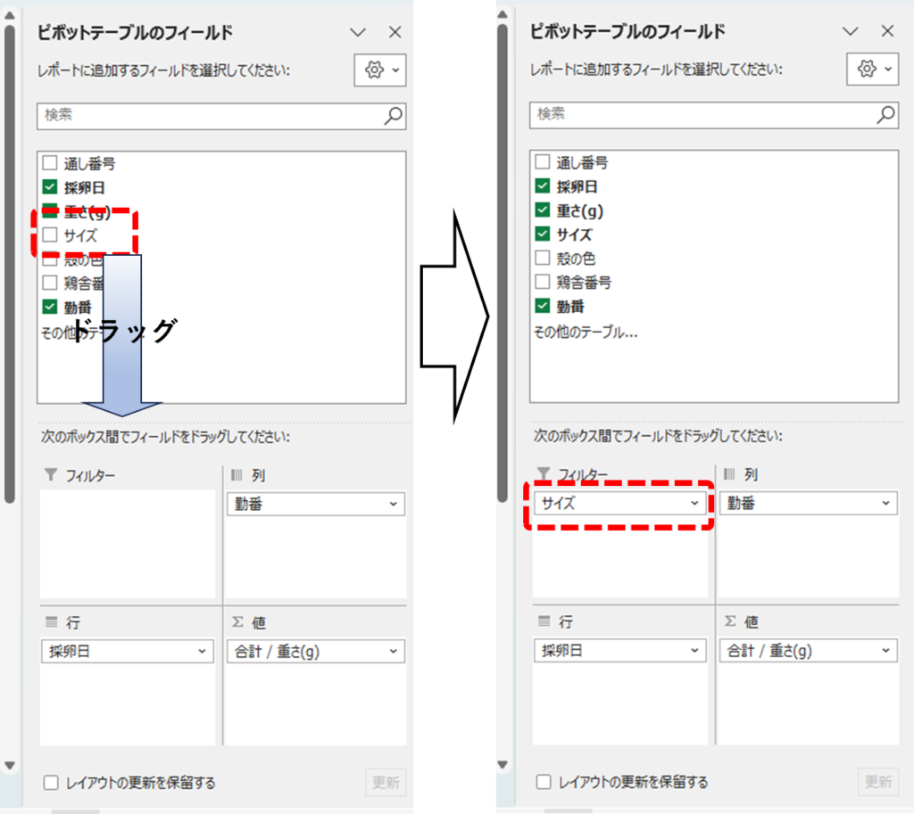
Task: Click the sigma icon beside 値 in right pane
Action: click(x=730, y=621)
